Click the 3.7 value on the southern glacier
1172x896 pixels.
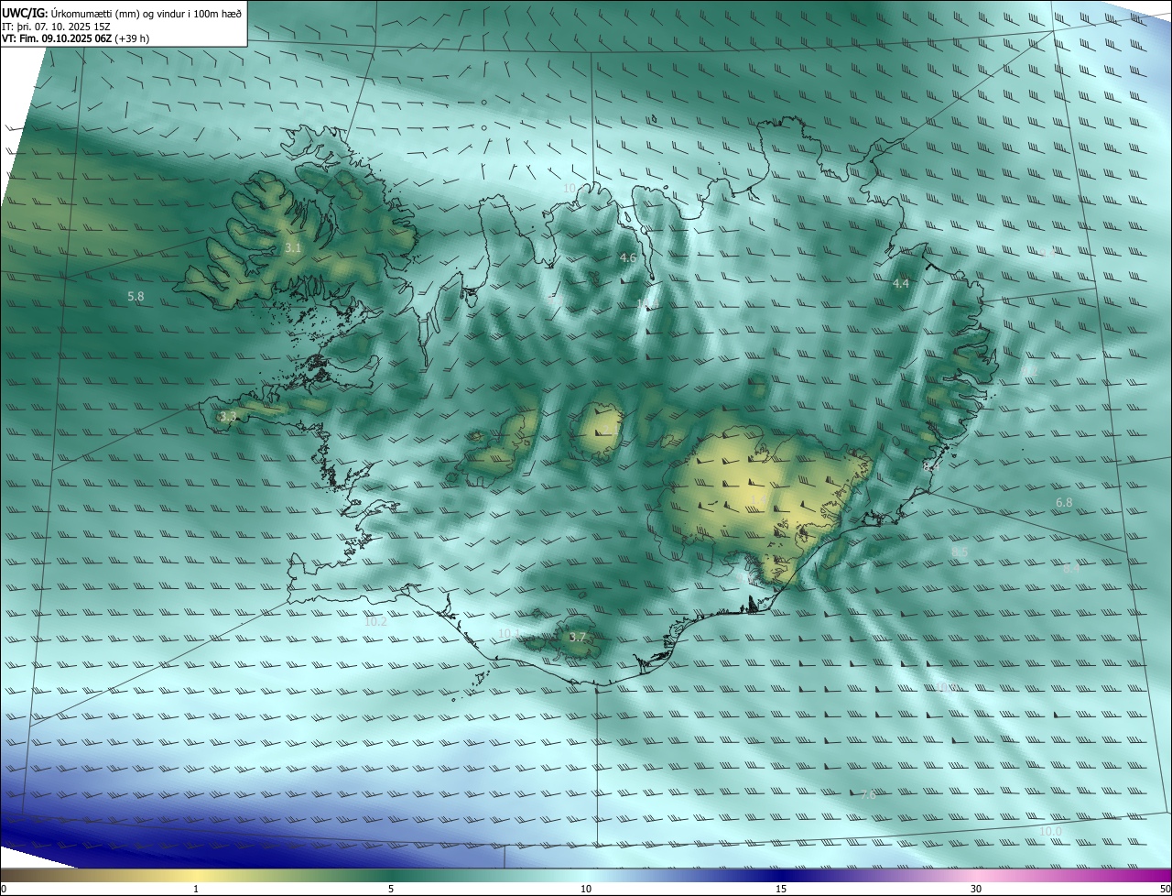[577, 638]
